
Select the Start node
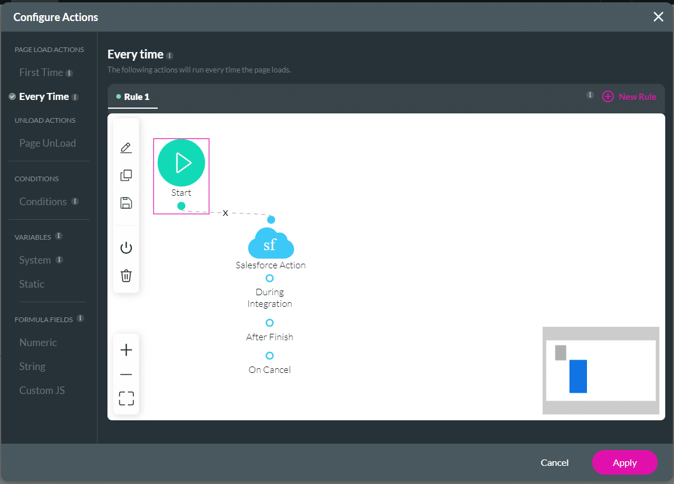pyautogui.click(x=181, y=163)
